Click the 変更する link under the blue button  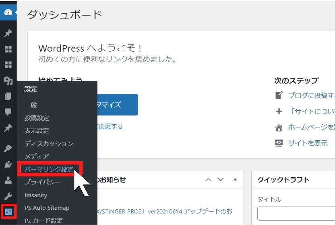pos(110,126)
